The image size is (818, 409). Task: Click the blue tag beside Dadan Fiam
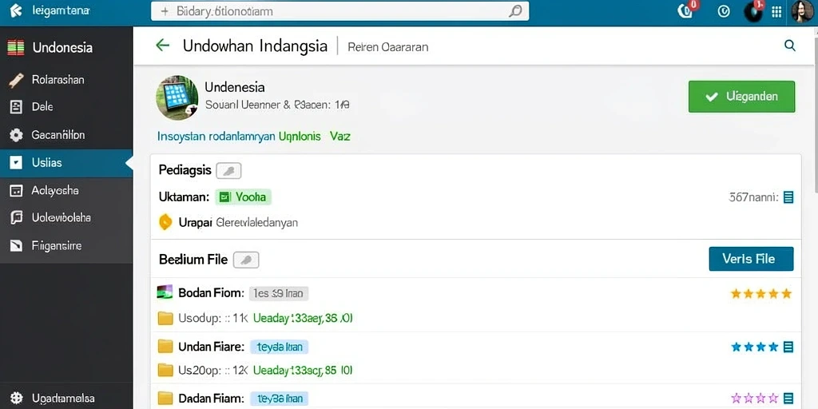click(280, 399)
